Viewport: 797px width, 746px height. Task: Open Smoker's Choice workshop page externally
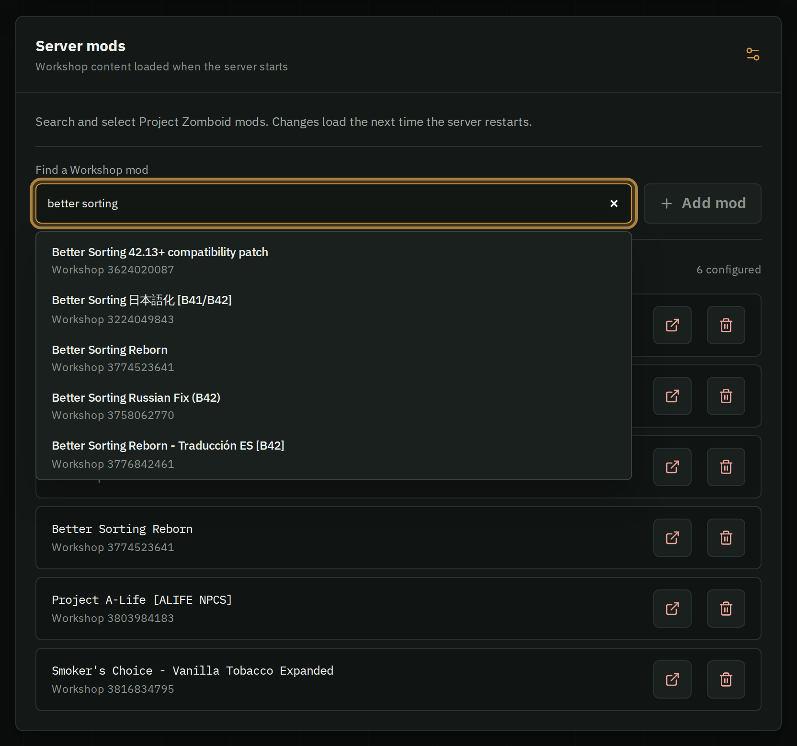[x=672, y=679]
